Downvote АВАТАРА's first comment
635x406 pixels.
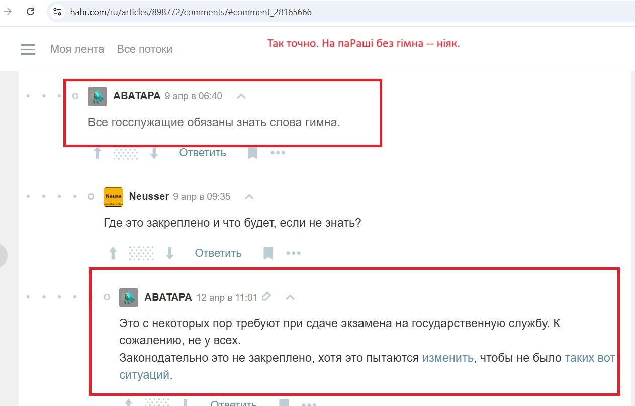pos(154,153)
